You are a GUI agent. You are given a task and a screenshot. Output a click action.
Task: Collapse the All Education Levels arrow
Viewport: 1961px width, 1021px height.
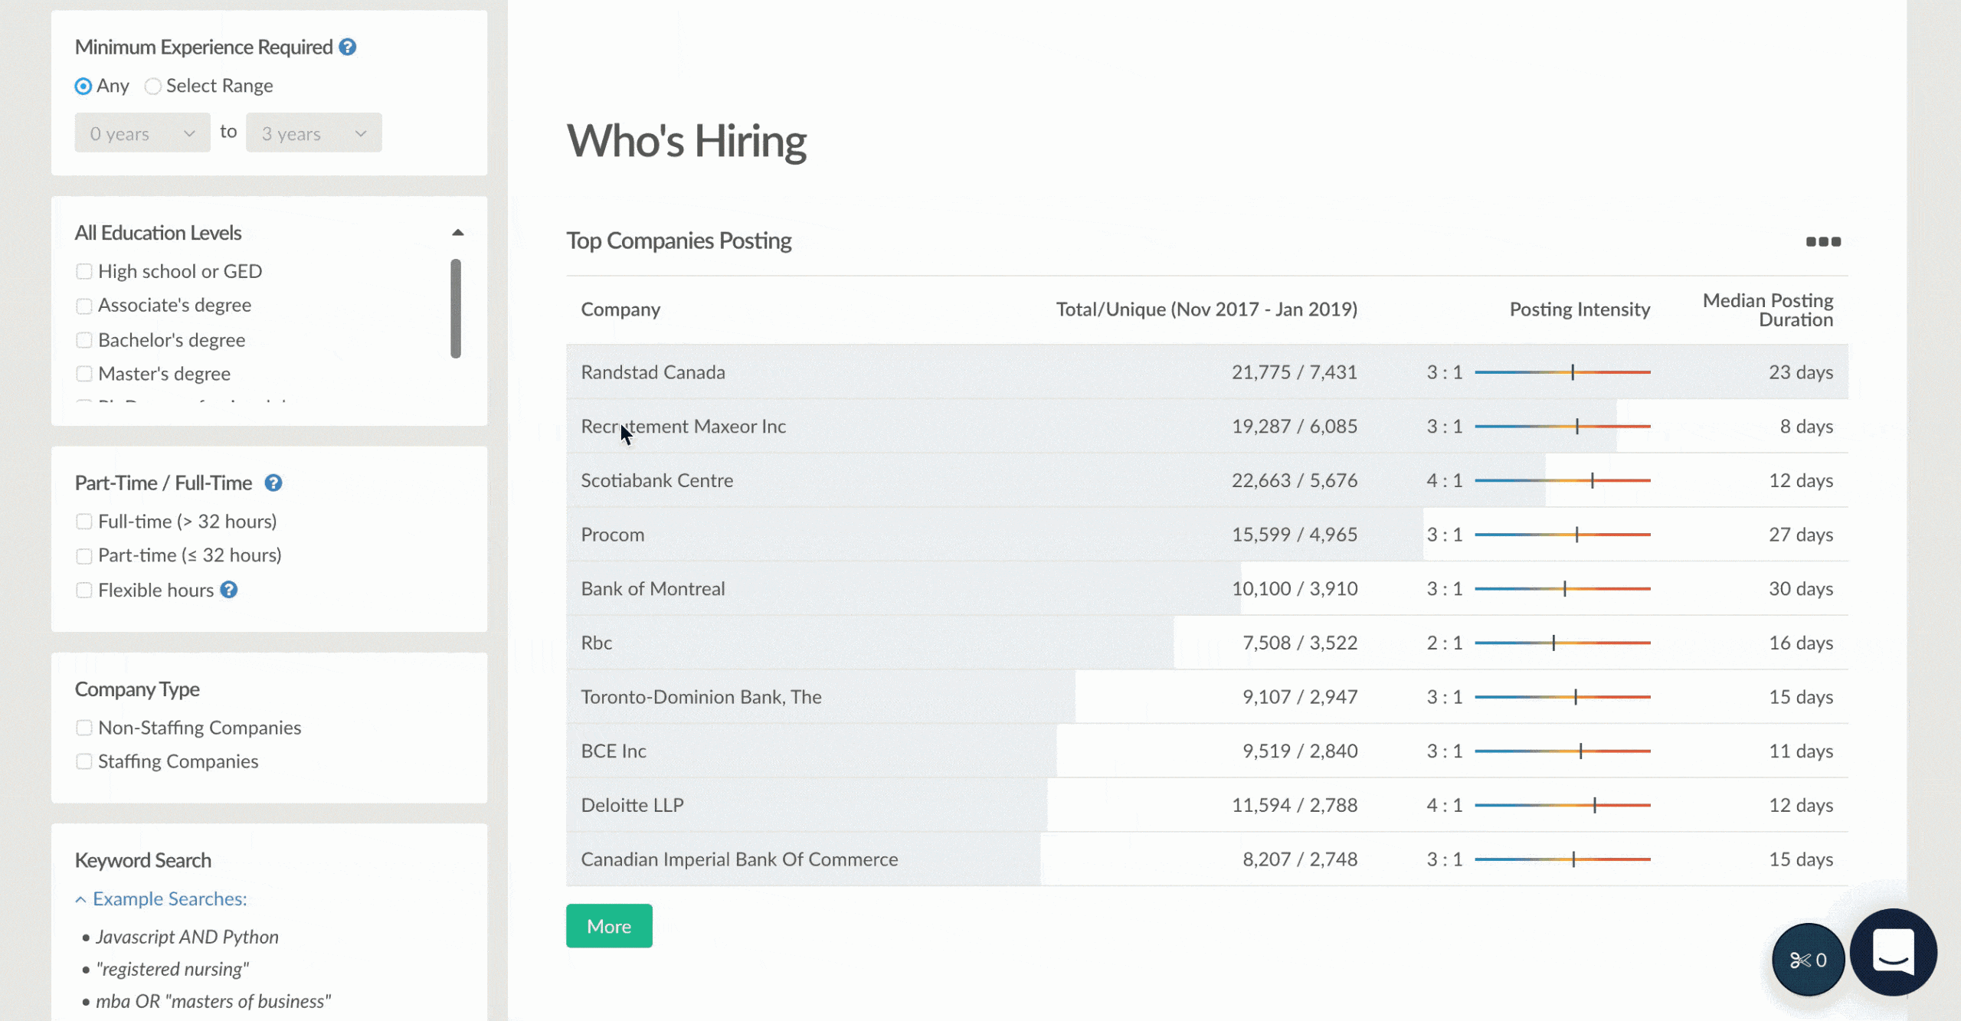(458, 233)
